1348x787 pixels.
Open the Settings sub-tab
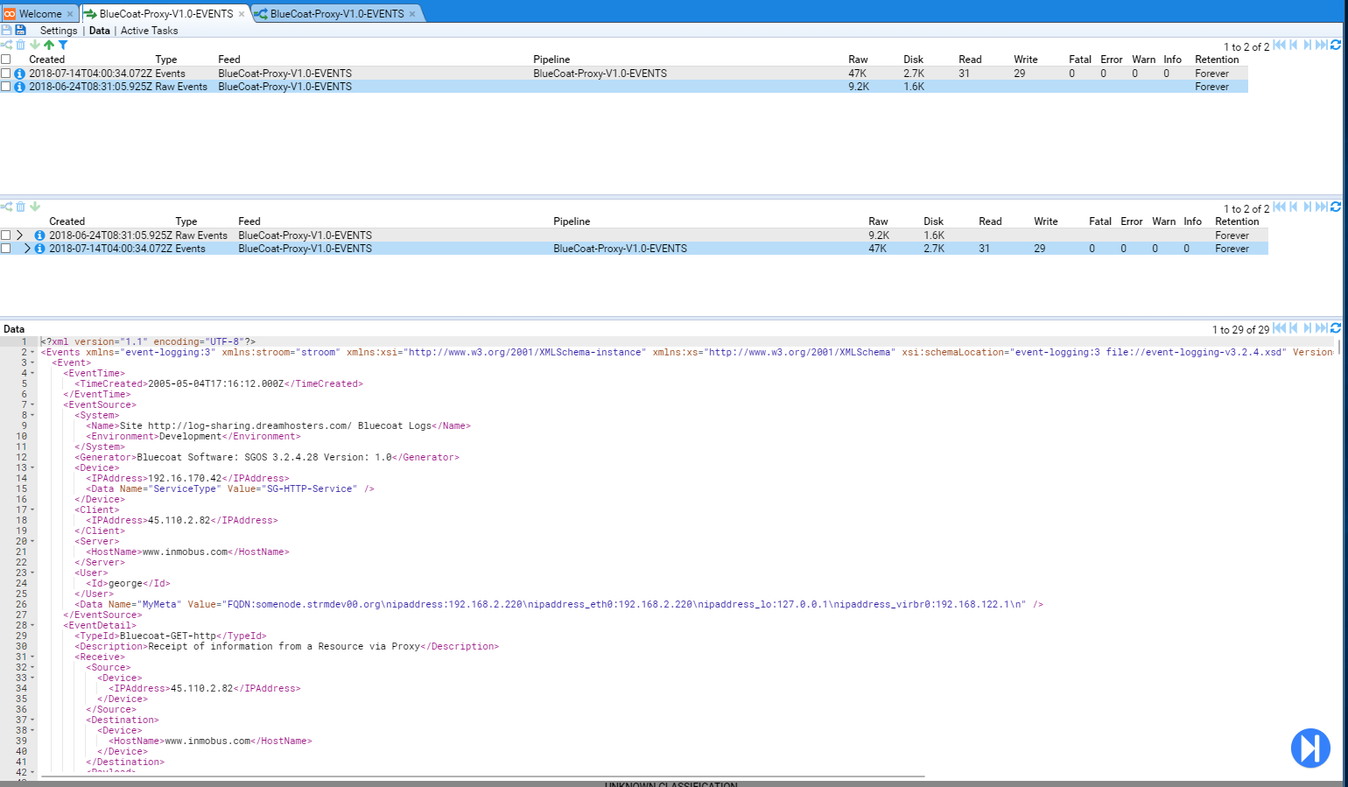[x=59, y=31]
